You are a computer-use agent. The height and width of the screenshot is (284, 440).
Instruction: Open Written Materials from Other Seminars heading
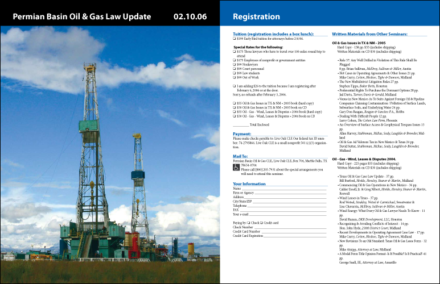tap(369, 35)
